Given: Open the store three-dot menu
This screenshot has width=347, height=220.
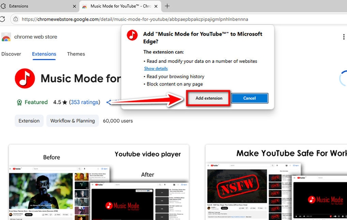Looking at the screenshot, I should point(344,37).
